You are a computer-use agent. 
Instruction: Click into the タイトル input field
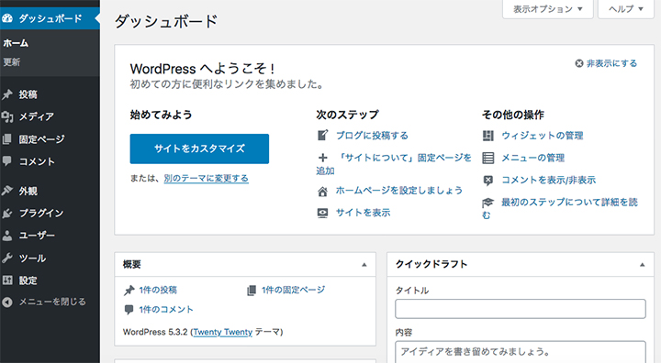(521, 309)
